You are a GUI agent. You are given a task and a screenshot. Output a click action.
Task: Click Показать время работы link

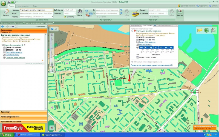tap(15, 58)
